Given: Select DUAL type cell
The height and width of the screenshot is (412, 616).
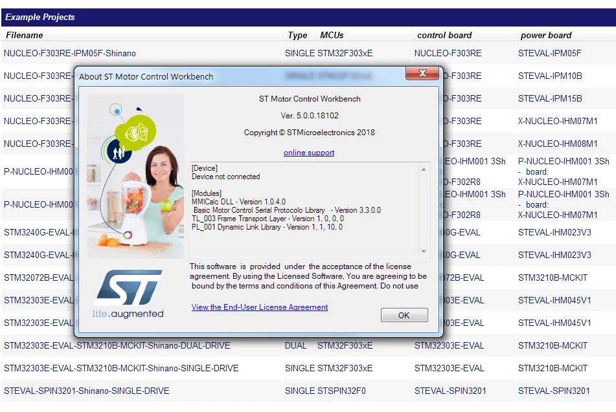Looking at the screenshot, I should click(296, 345).
